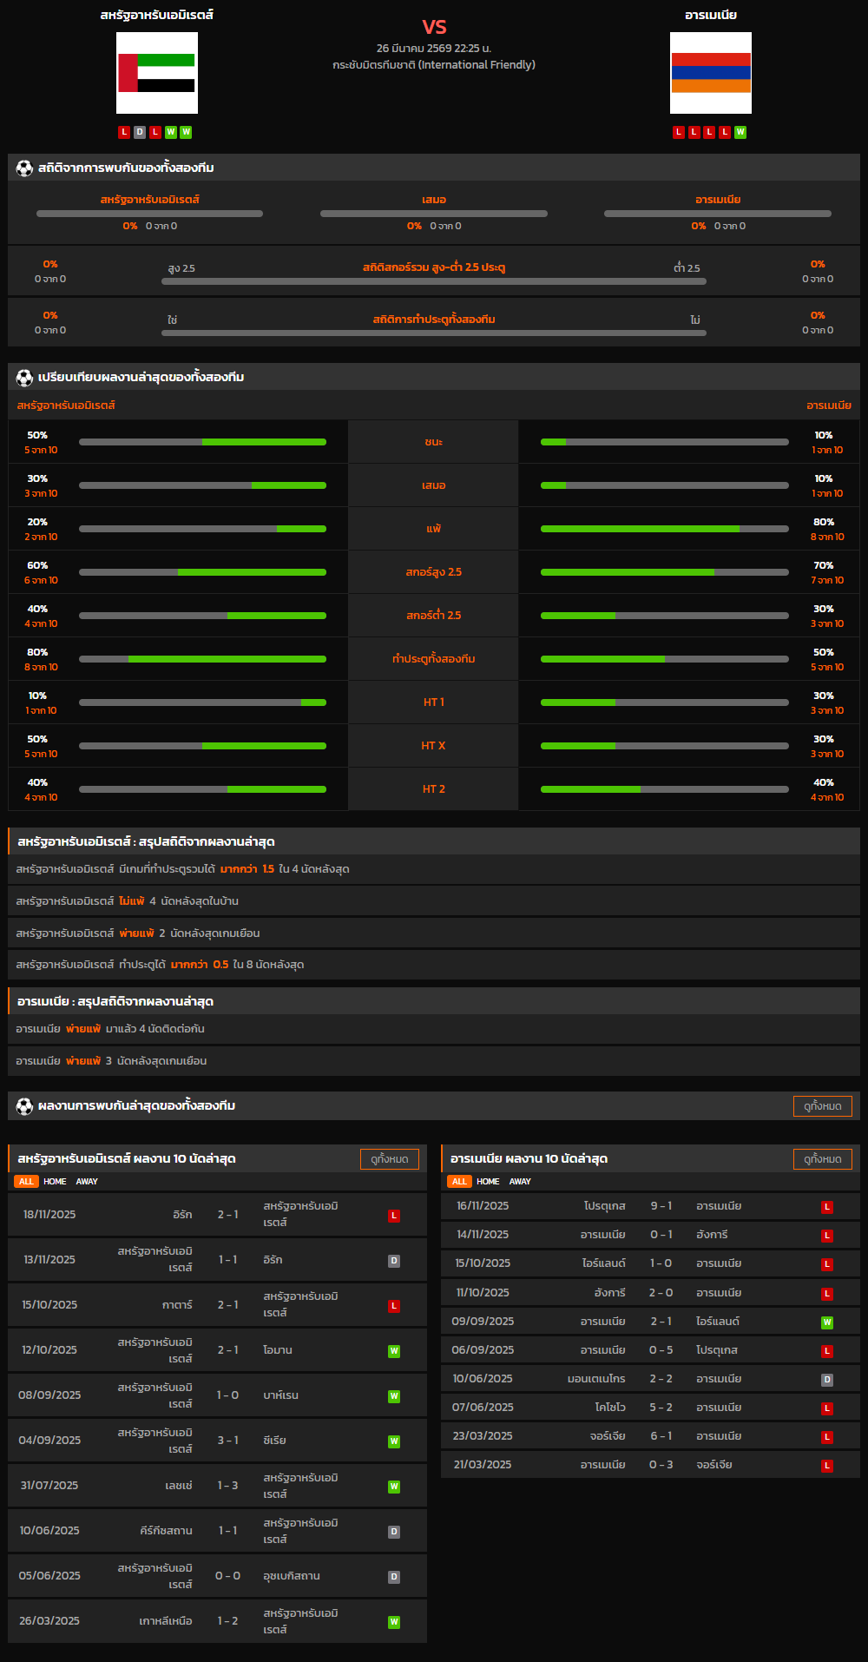Click soccer ball icon beside recent form comparison
The height and width of the screenshot is (1662, 868).
pos(24,377)
